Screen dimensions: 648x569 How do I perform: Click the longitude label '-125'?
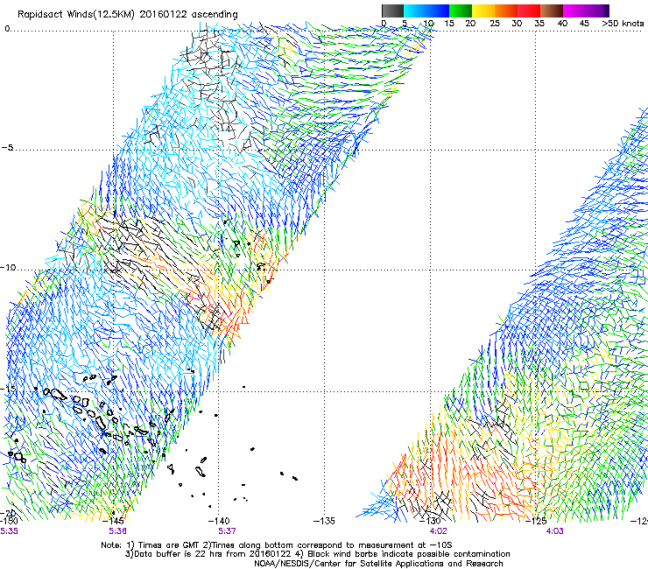[x=537, y=521]
